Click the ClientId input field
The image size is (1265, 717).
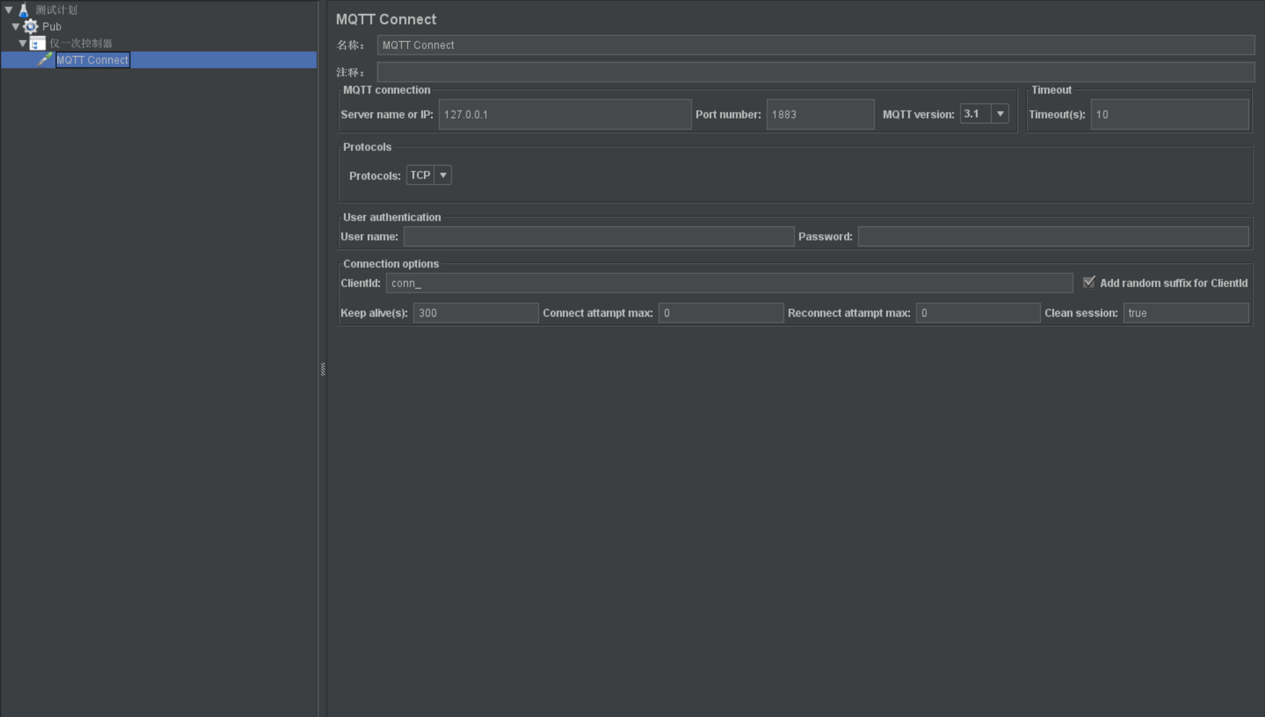click(729, 283)
